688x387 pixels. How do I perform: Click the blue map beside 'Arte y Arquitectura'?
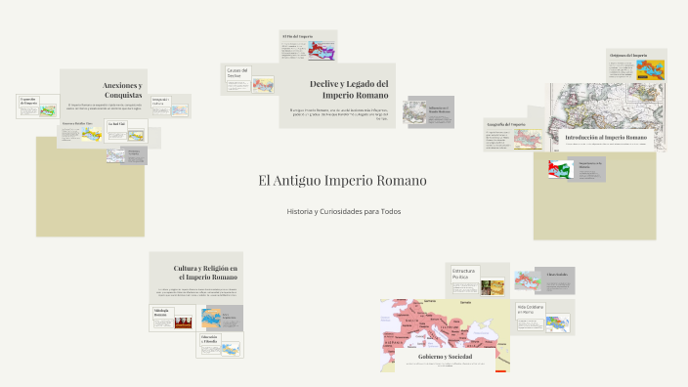coord(211,319)
